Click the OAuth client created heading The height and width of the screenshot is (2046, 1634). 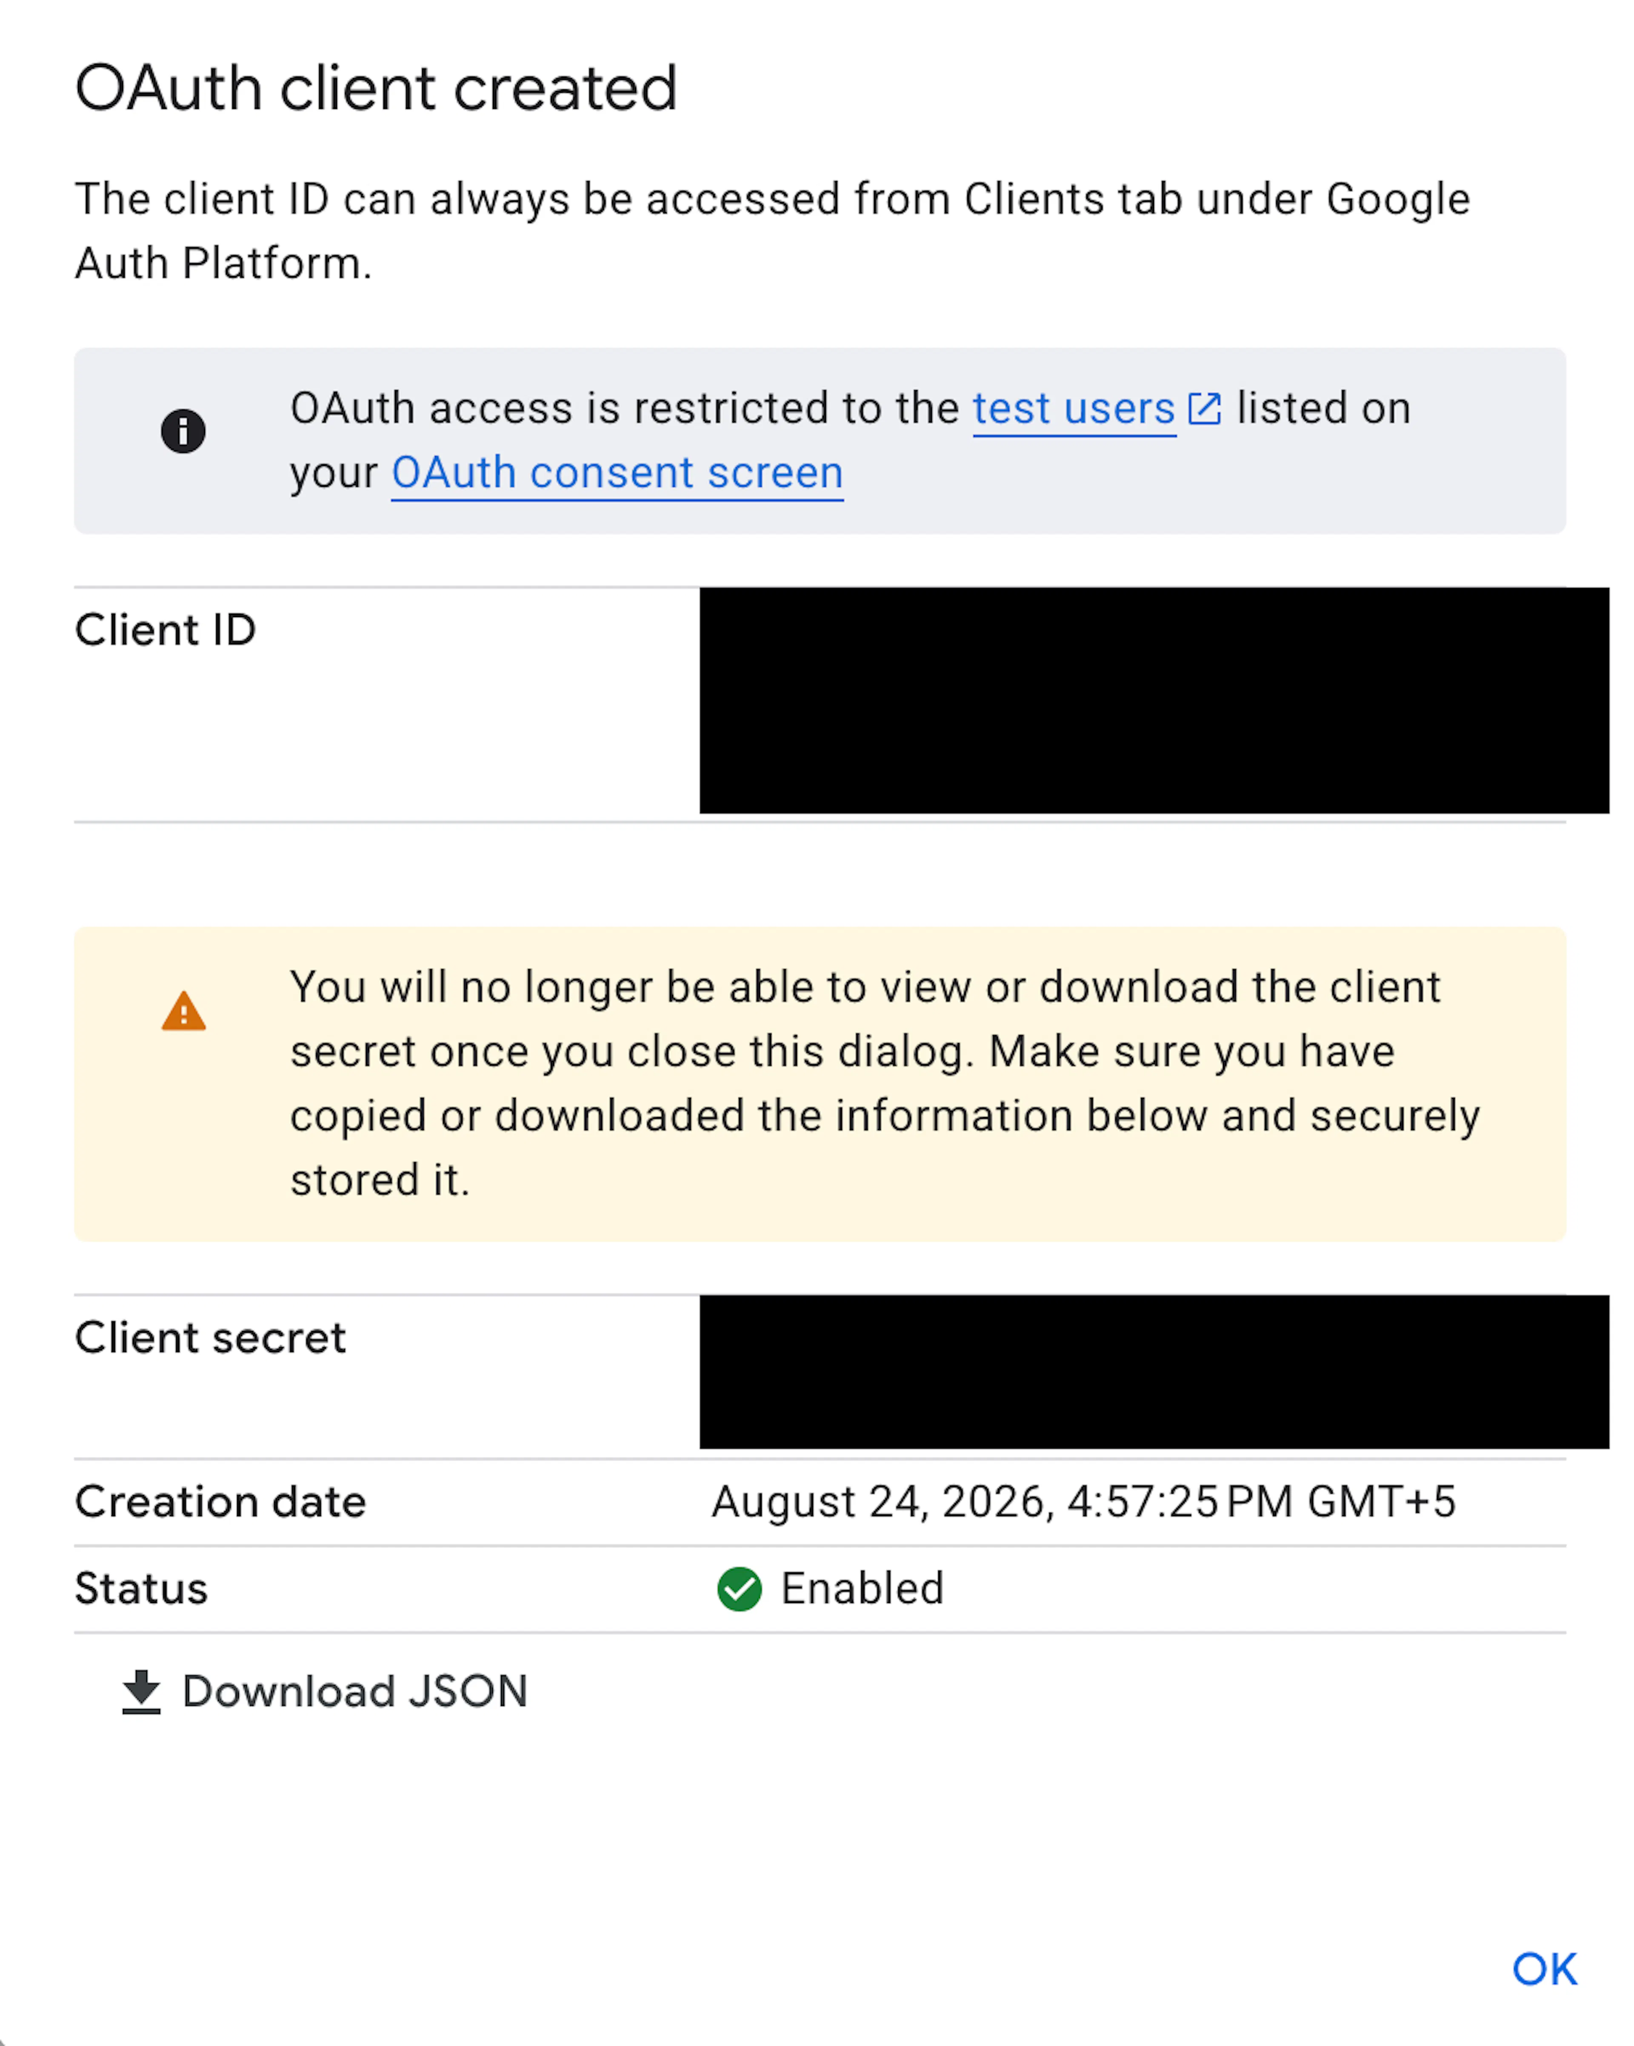pyautogui.click(x=376, y=88)
